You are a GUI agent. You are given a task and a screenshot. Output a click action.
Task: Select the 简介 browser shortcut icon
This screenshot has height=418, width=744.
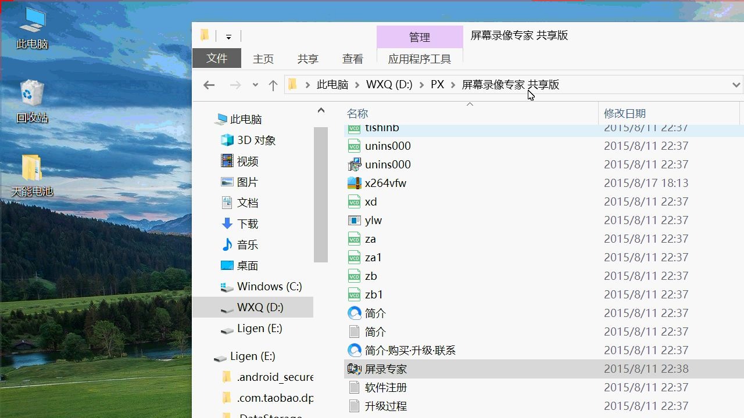tap(355, 313)
